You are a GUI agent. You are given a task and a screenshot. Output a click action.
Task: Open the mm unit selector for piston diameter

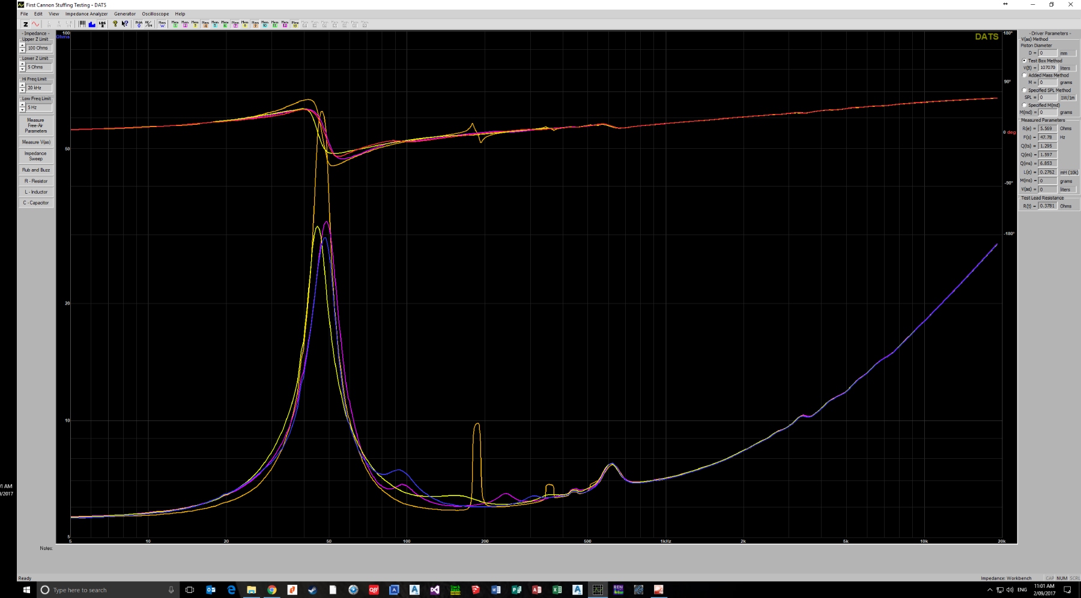pyautogui.click(x=1068, y=53)
